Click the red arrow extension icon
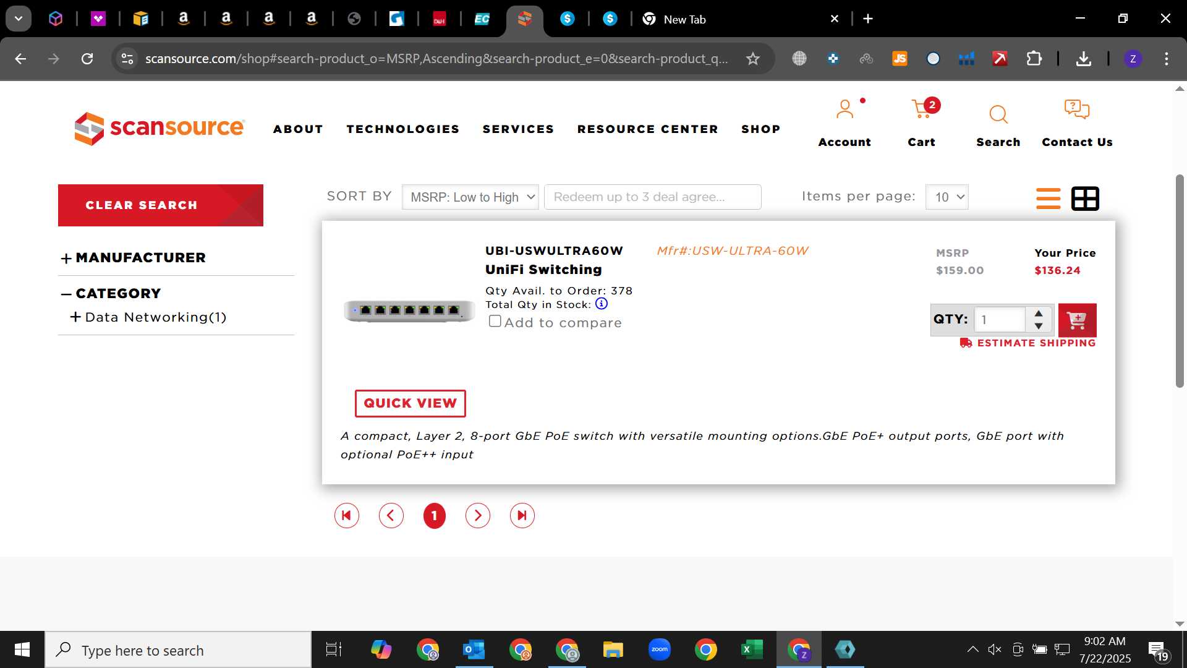The height and width of the screenshot is (668, 1187). click(1000, 59)
